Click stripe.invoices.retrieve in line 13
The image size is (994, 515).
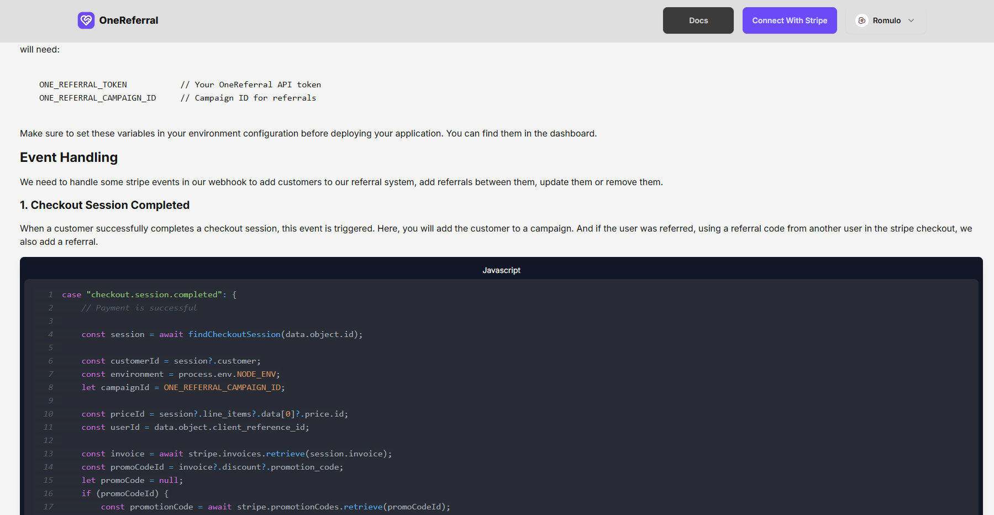click(x=246, y=454)
